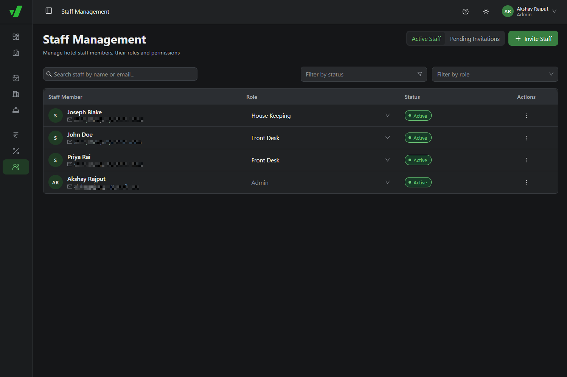
Task: Collapse the sidebar panel toggle
Action: [49, 11]
